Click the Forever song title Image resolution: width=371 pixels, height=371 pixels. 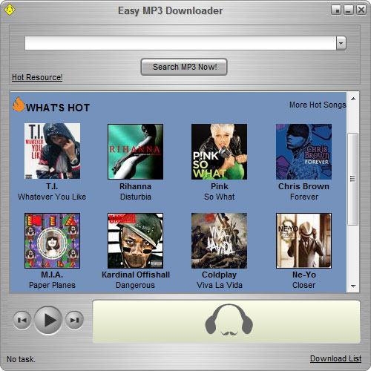pyautogui.click(x=304, y=197)
